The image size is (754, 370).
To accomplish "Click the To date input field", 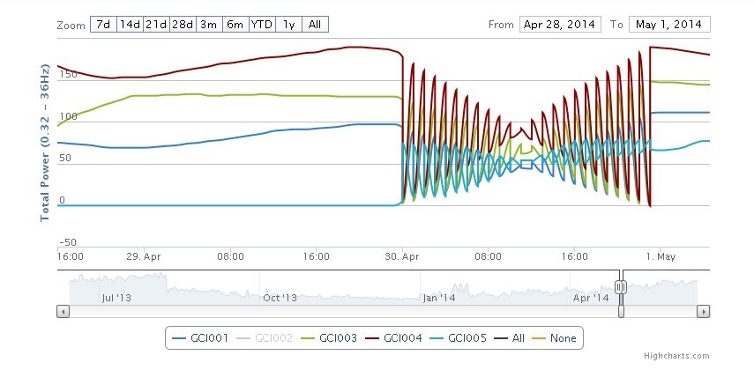I will pos(669,25).
